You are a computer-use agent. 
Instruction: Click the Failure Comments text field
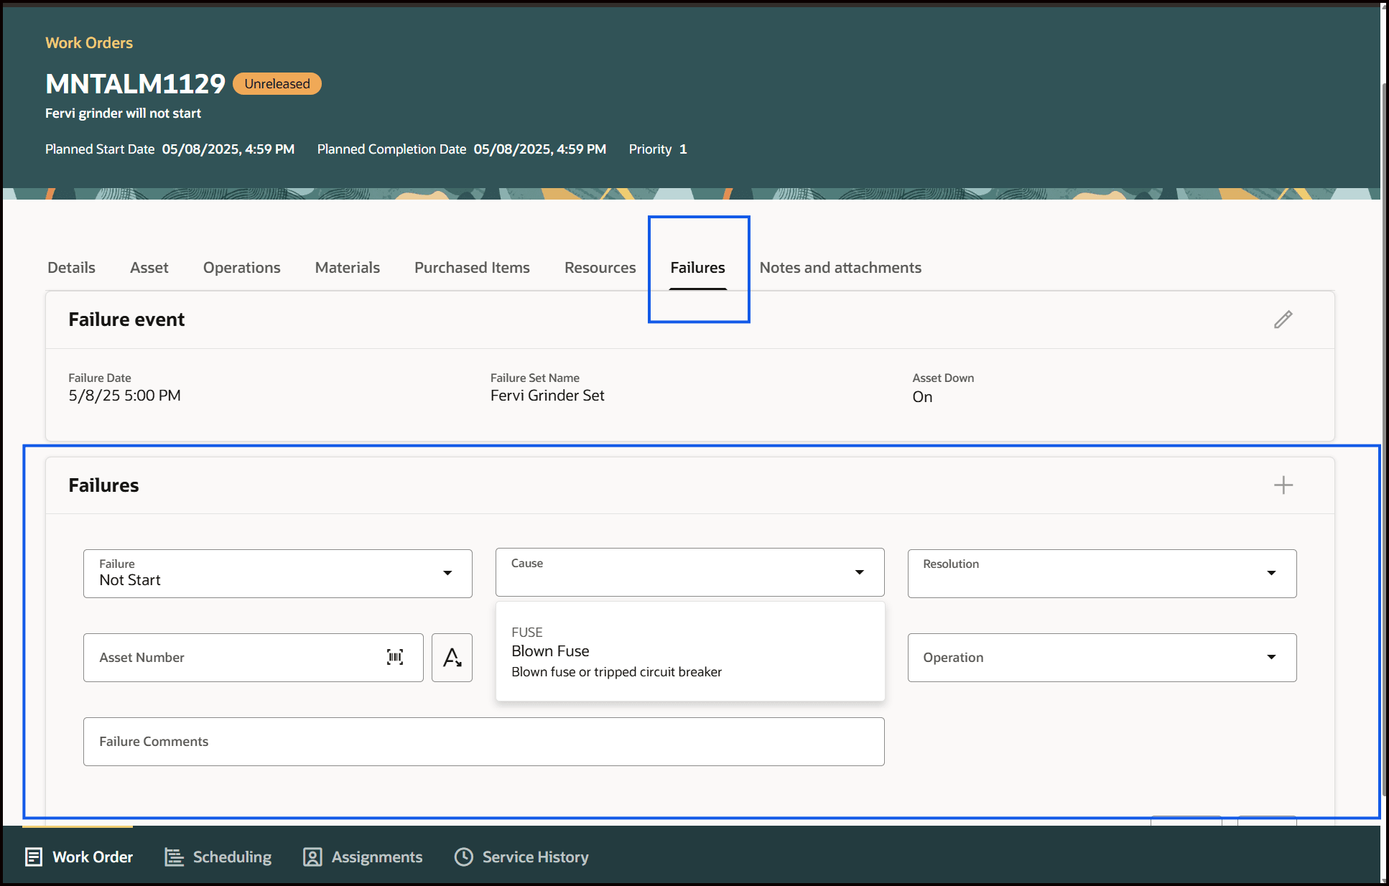pyautogui.click(x=483, y=742)
